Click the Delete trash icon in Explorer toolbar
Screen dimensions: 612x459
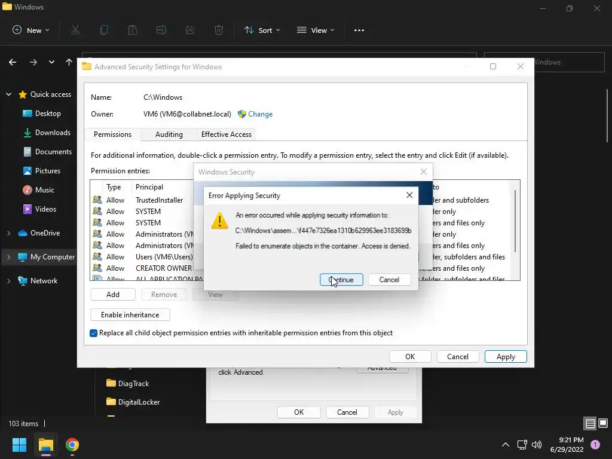click(219, 30)
